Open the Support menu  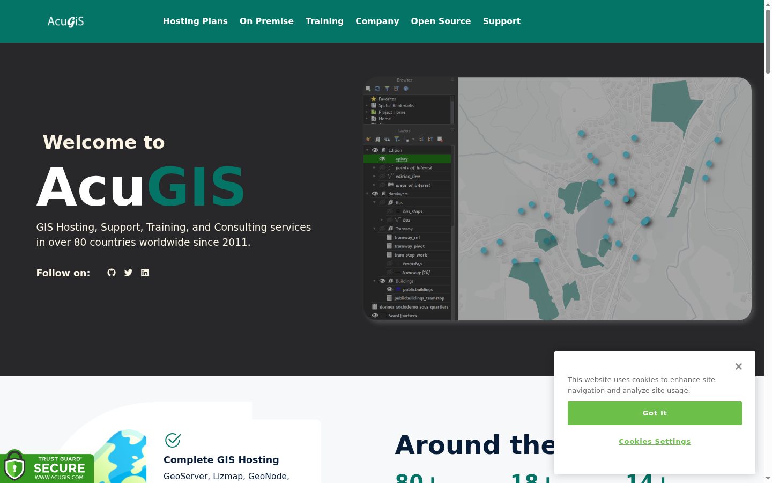click(502, 21)
